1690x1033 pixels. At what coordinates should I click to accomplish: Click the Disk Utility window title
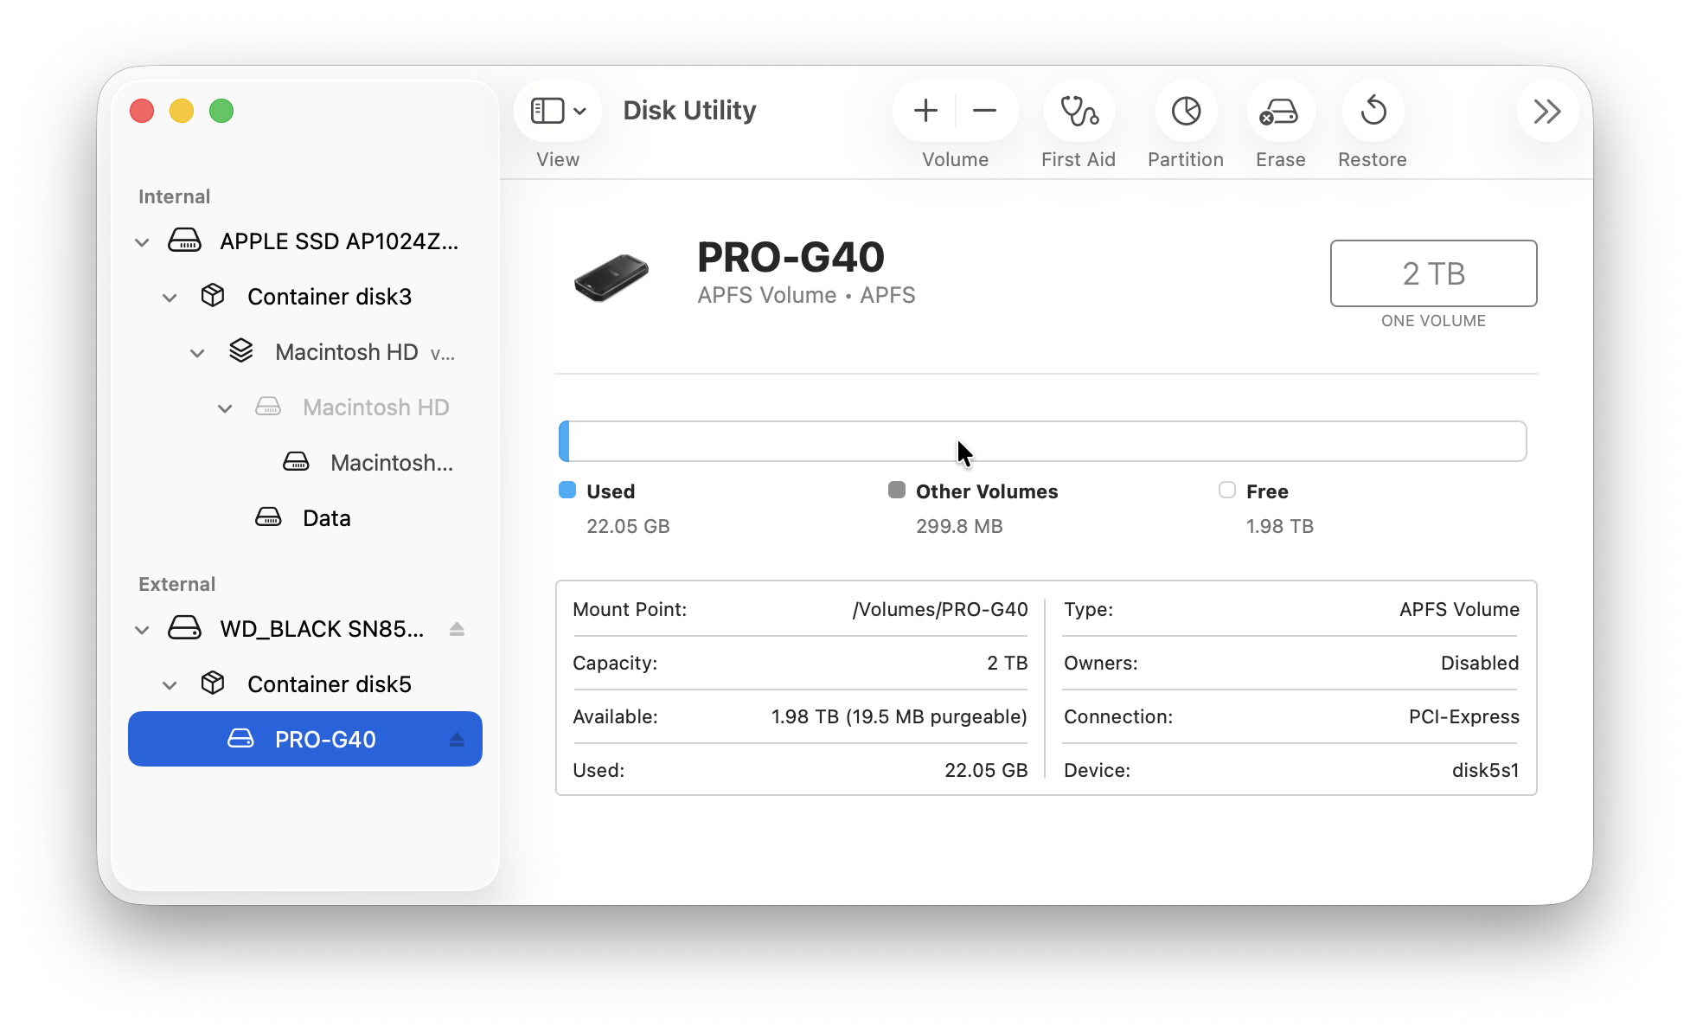point(689,111)
